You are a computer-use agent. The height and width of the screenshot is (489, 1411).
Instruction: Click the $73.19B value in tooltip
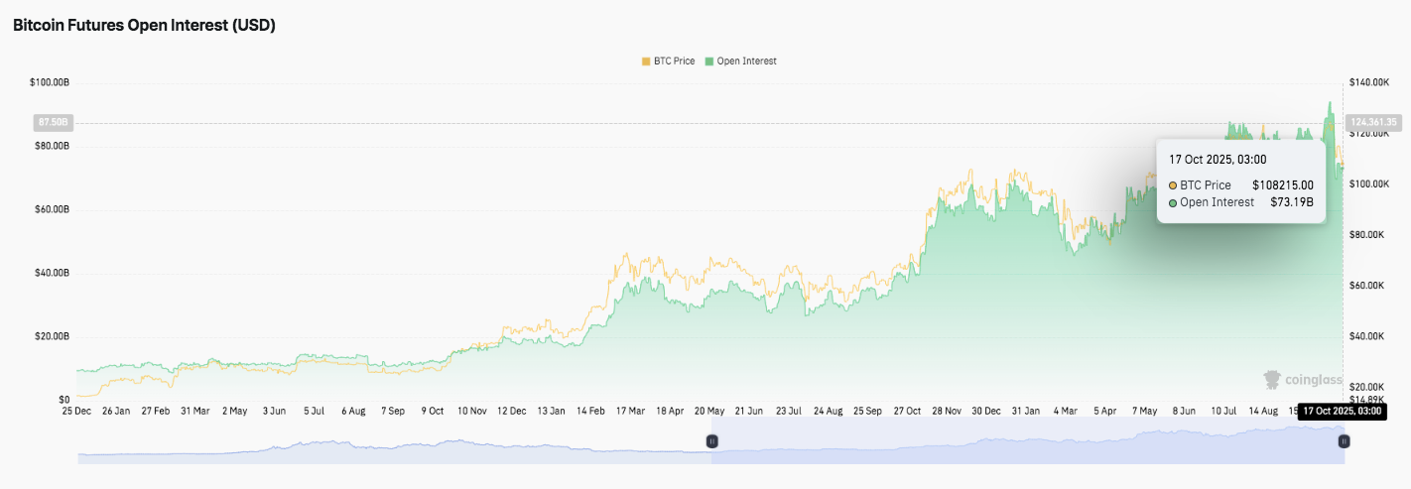(1291, 202)
